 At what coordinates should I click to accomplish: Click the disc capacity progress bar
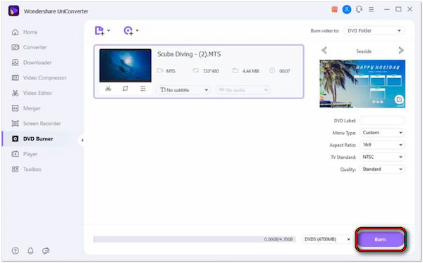[195, 239]
